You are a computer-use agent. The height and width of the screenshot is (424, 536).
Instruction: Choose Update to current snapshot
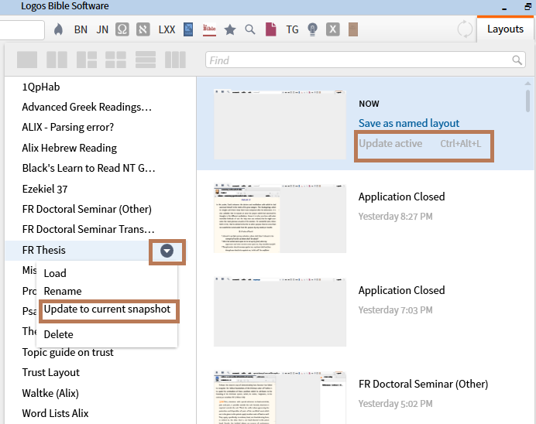[107, 309]
